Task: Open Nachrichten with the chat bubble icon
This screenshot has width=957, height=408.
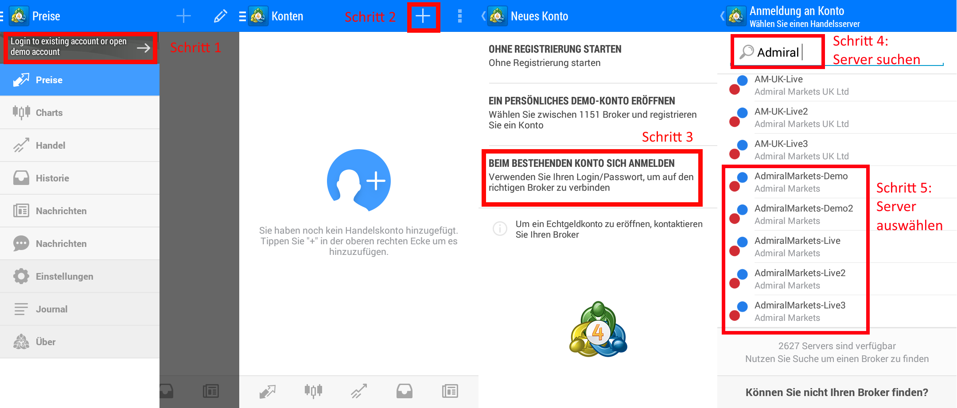Action: coord(80,244)
